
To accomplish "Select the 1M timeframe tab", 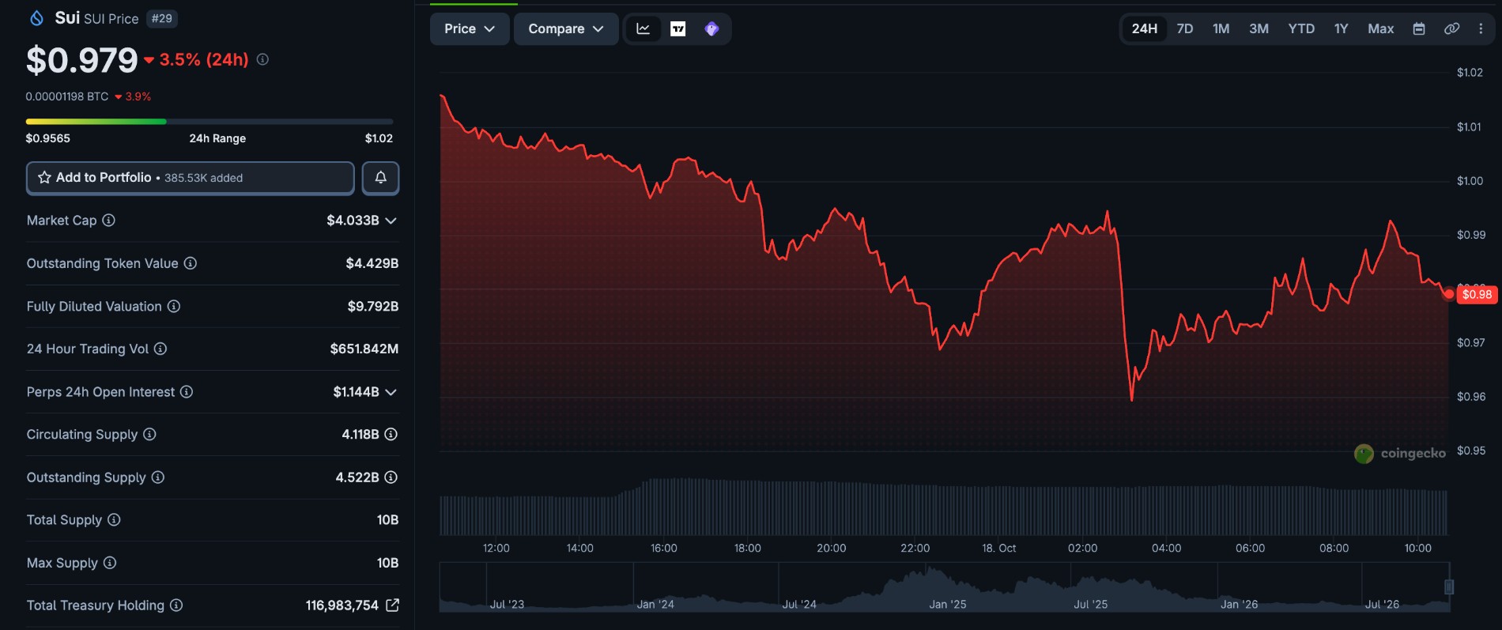I will pyautogui.click(x=1221, y=28).
